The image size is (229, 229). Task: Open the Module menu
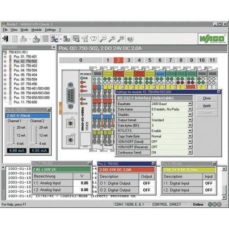[36, 30]
